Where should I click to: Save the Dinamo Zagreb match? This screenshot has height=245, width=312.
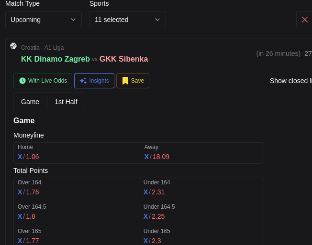(133, 81)
